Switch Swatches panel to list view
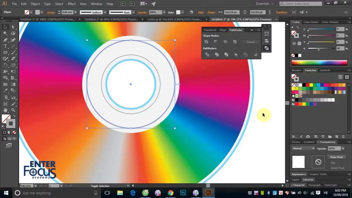Viewport: 352px width, 198px height. pyautogui.click(x=340, y=77)
